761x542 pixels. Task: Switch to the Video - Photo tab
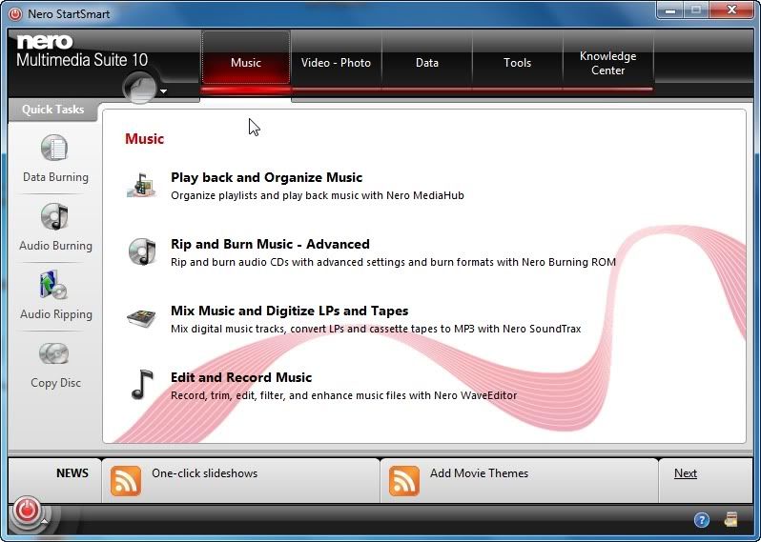(336, 63)
